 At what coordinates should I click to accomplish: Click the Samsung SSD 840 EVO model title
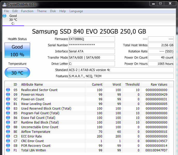tap(89, 31)
